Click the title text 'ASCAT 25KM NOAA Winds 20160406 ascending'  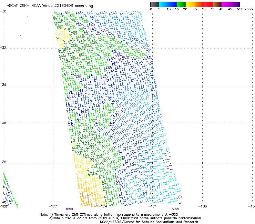(x=50, y=6)
